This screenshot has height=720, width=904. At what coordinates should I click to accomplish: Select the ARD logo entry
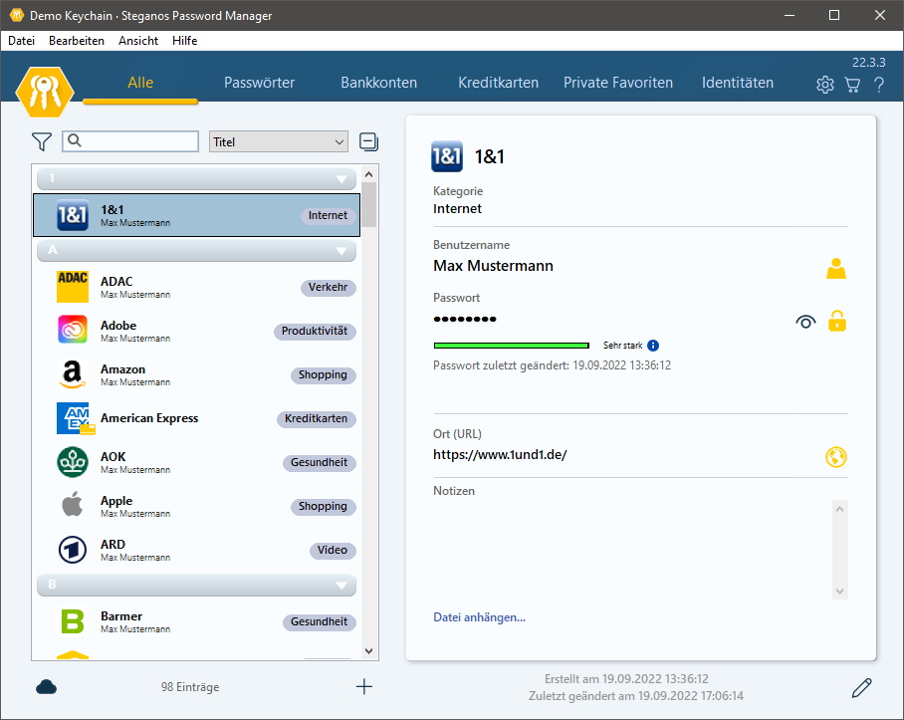73,550
